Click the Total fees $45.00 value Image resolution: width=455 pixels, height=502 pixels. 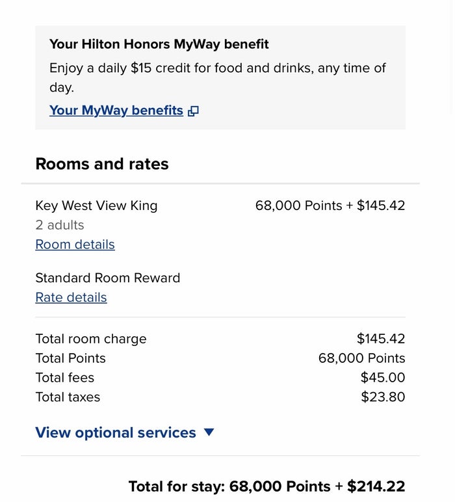[383, 377]
